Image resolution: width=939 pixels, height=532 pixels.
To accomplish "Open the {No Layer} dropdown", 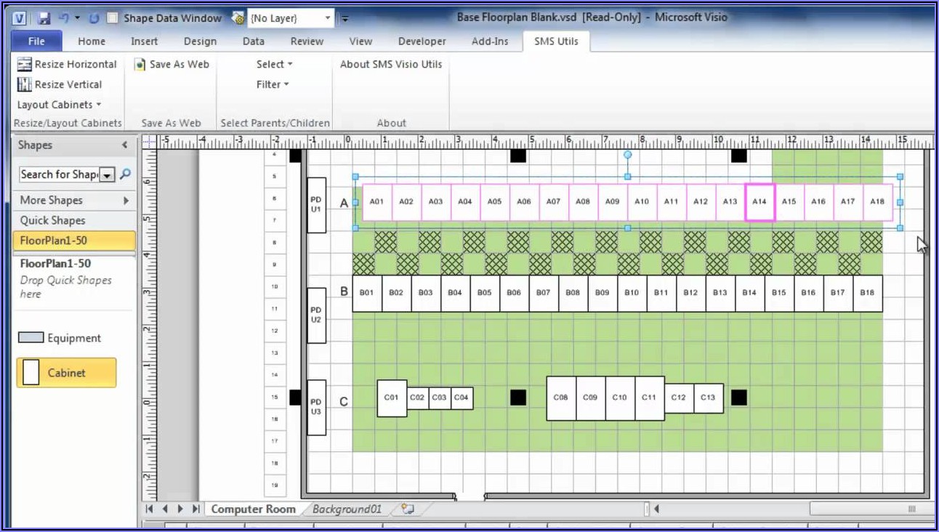I will 328,18.
